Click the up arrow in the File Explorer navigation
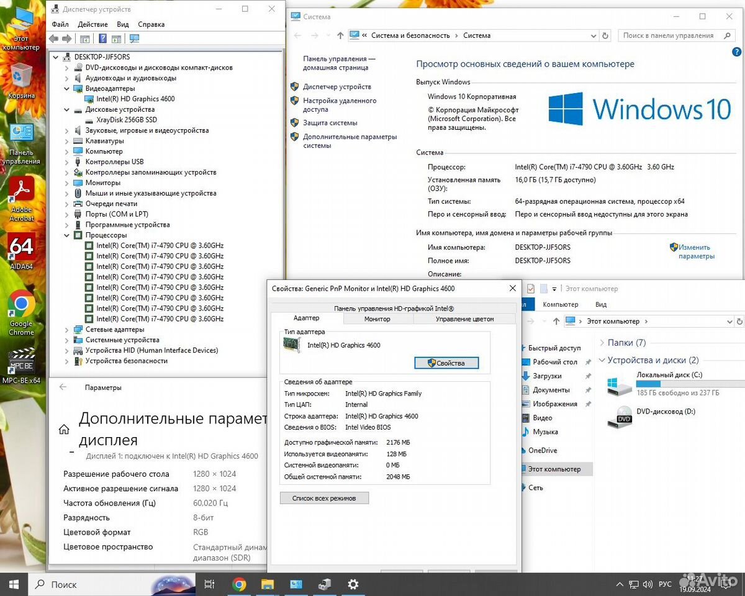The image size is (745, 596). (556, 321)
